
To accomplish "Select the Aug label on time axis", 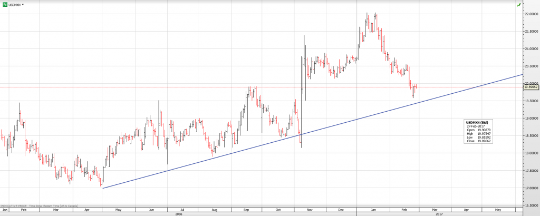I will pos(214,209).
